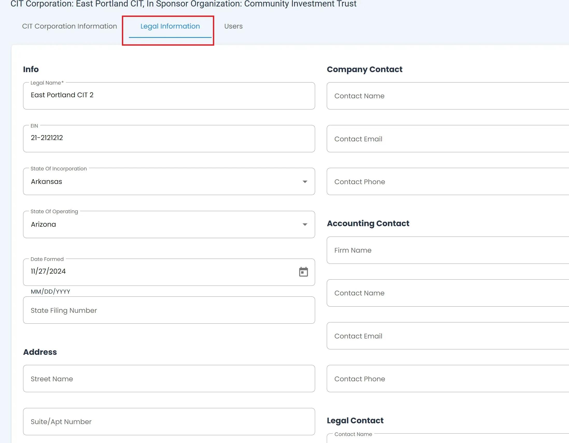
Task: Click Company Contact's Contact Email field
Action: pos(448,139)
